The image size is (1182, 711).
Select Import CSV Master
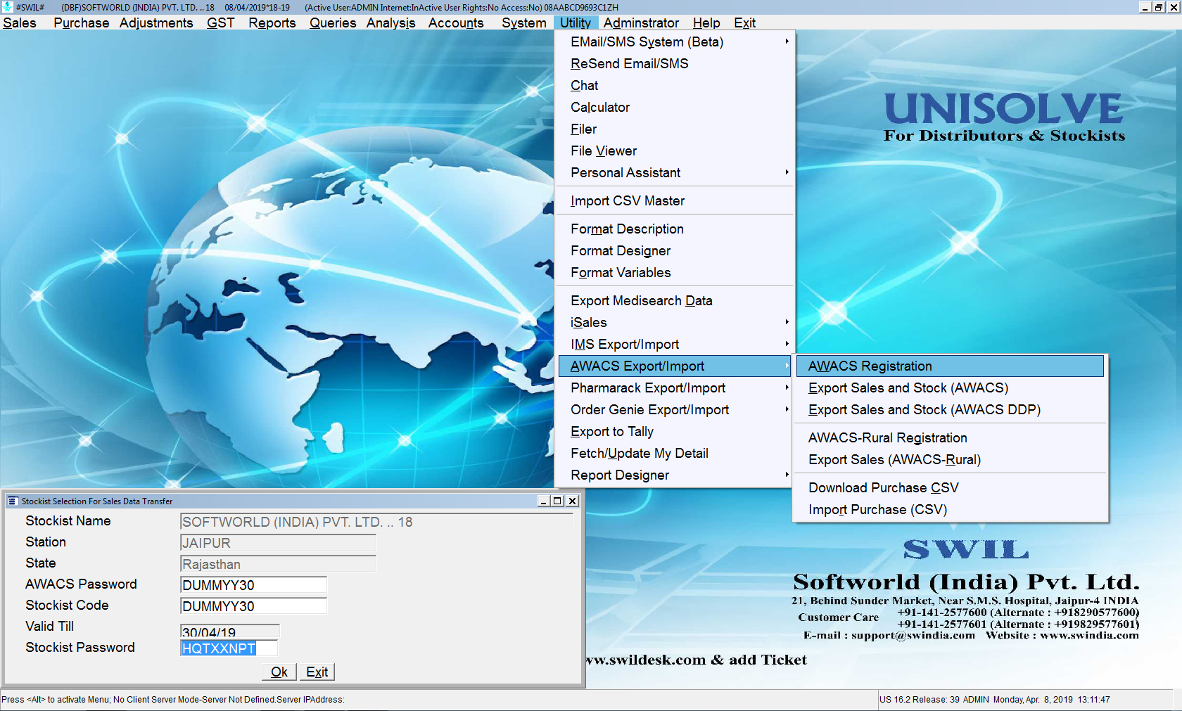[676, 200]
